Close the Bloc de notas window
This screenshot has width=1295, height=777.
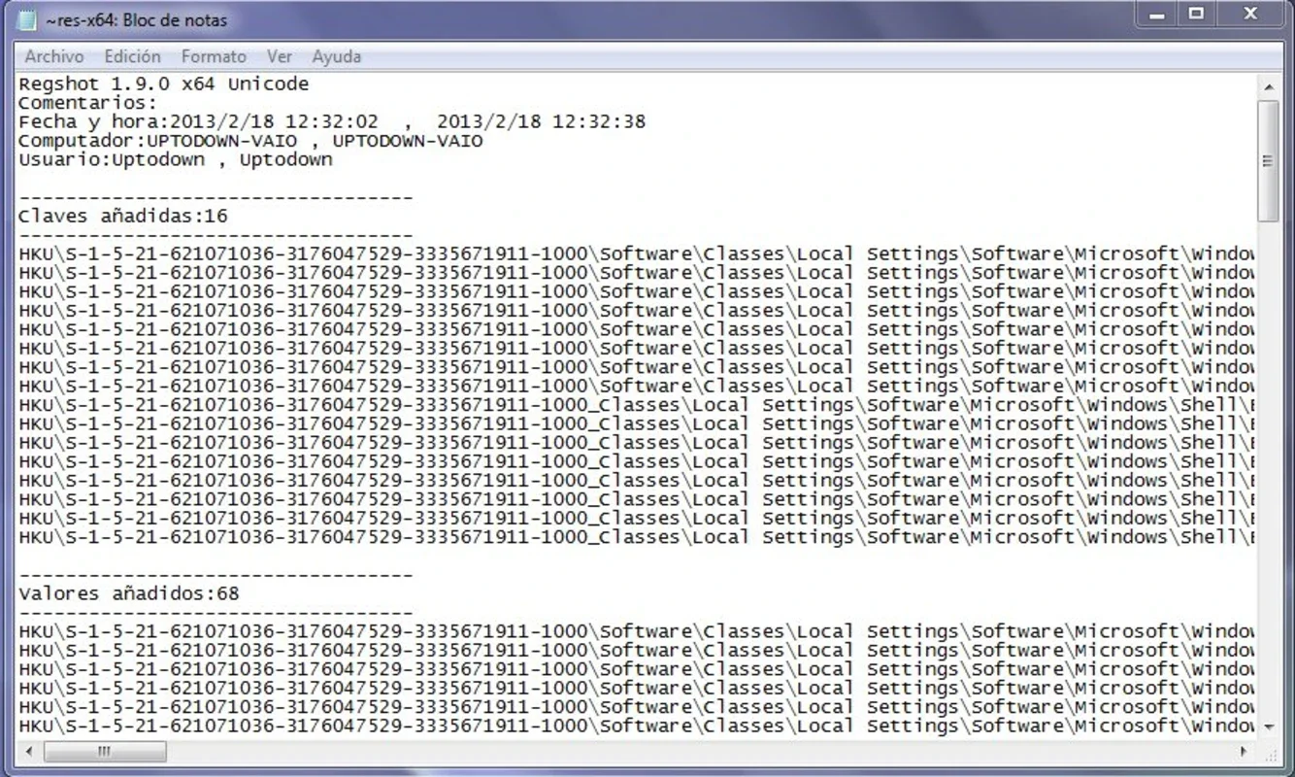click(1249, 14)
